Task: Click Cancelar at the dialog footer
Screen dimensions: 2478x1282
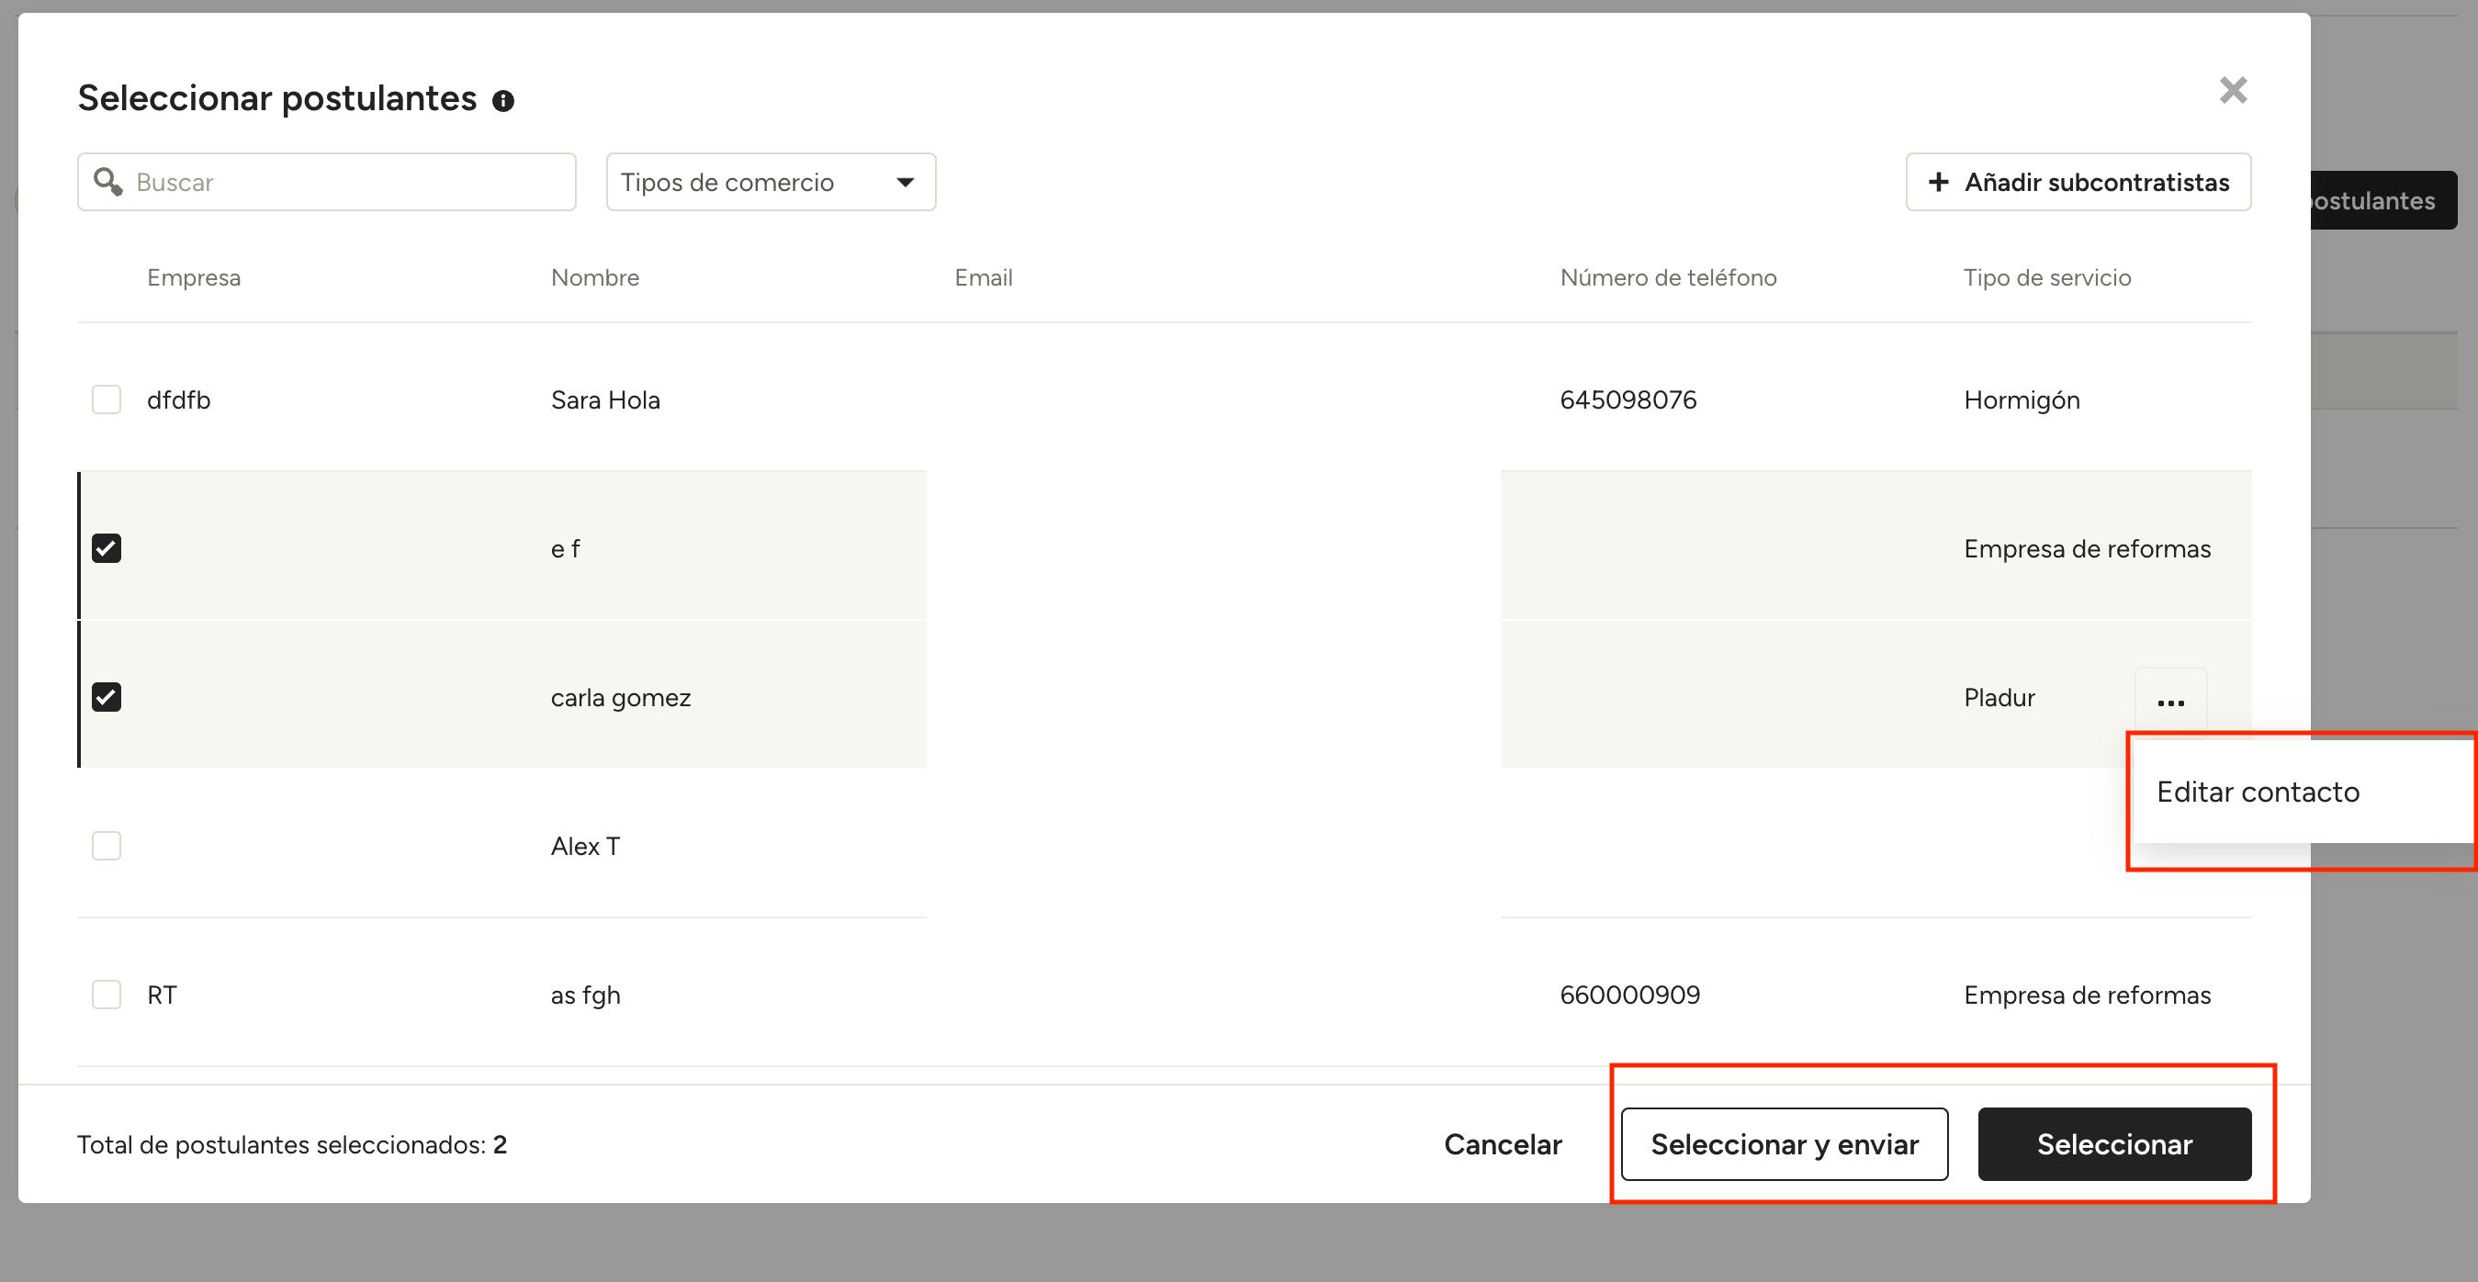Action: [x=1503, y=1143]
